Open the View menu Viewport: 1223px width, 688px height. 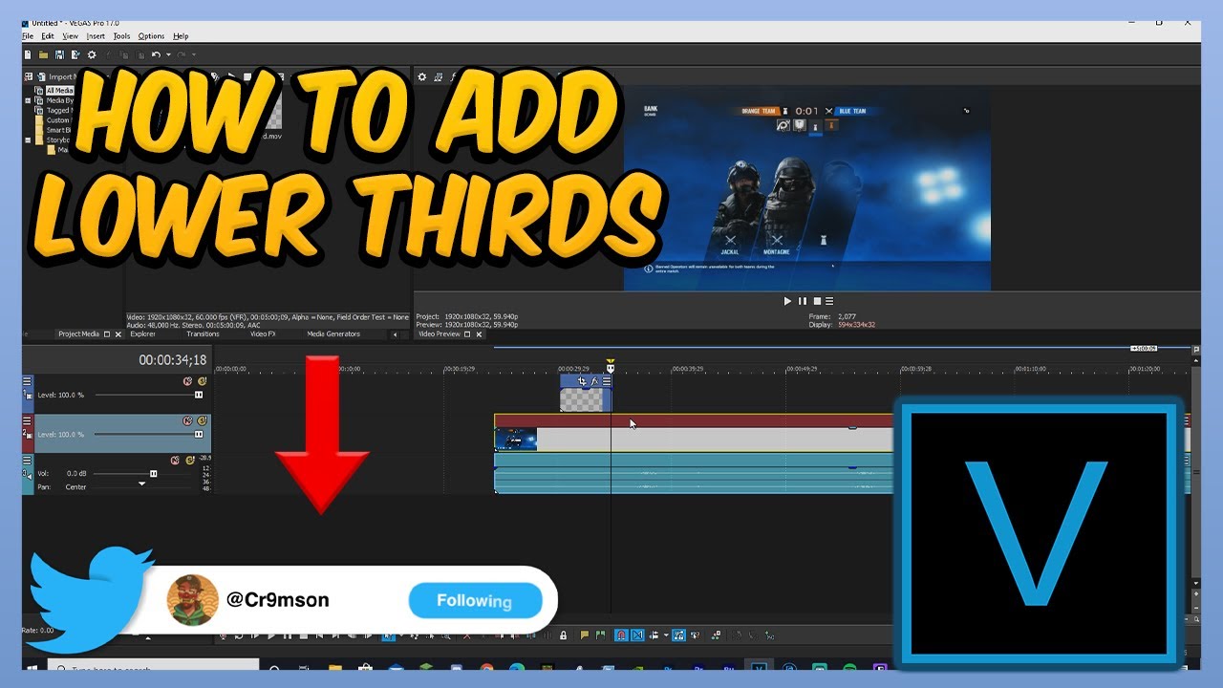[x=71, y=36]
